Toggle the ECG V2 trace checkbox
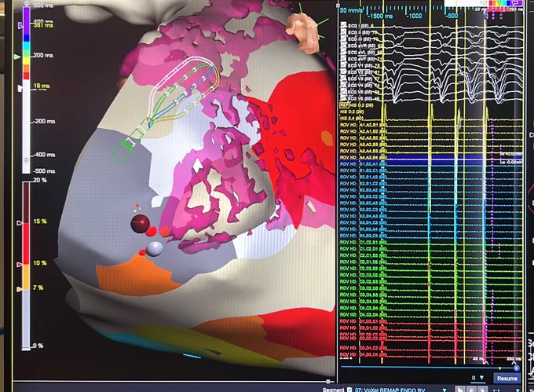 pos(343,71)
